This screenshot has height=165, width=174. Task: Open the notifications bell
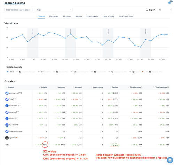tap(169, 3)
